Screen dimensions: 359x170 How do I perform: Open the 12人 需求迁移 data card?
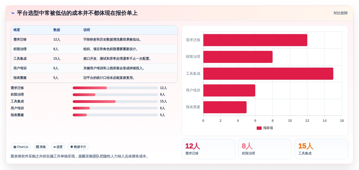(x=208, y=149)
